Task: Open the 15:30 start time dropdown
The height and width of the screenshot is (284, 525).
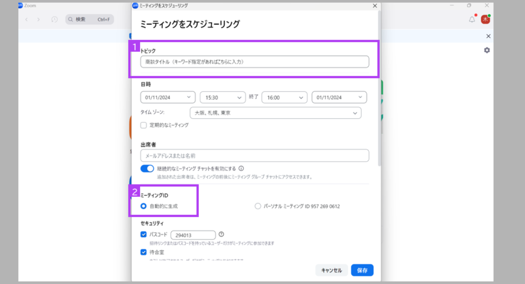Action: click(223, 97)
